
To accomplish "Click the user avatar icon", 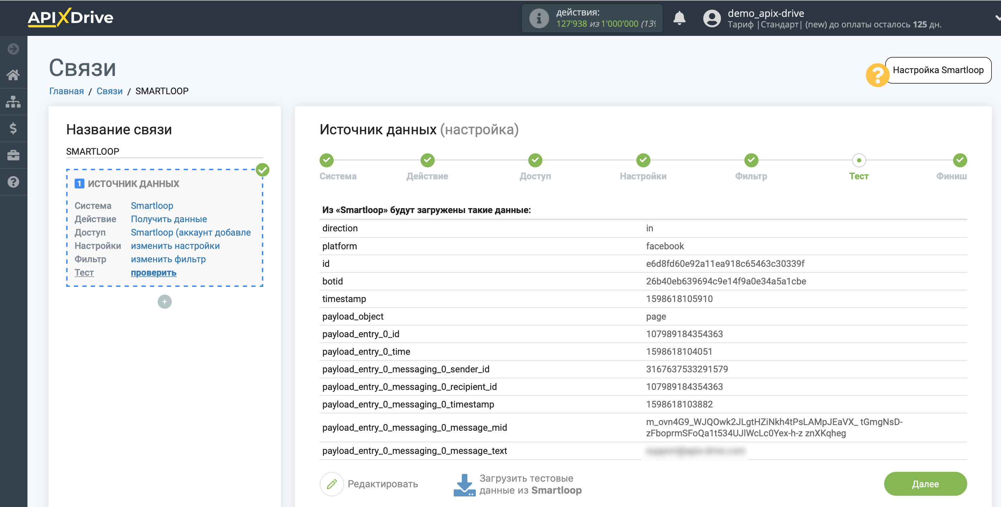I will pos(711,18).
